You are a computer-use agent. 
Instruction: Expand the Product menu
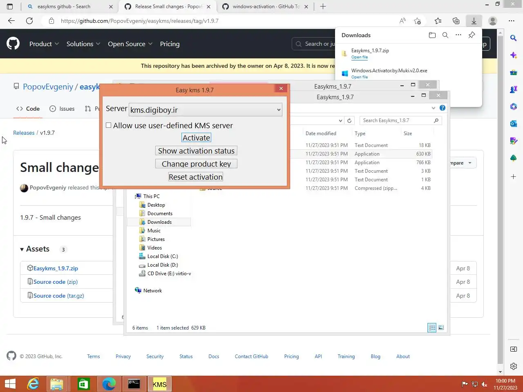click(44, 44)
